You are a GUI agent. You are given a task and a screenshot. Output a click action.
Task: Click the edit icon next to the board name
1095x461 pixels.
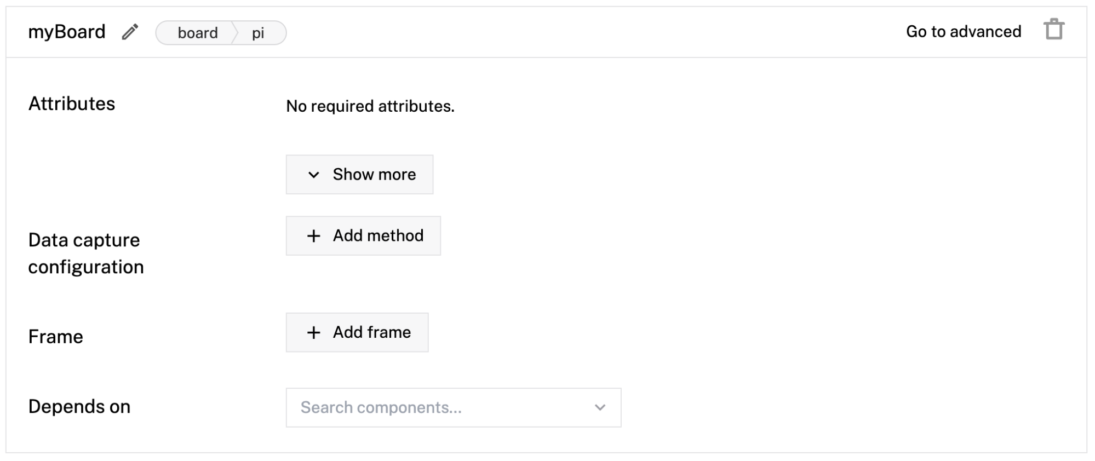130,32
